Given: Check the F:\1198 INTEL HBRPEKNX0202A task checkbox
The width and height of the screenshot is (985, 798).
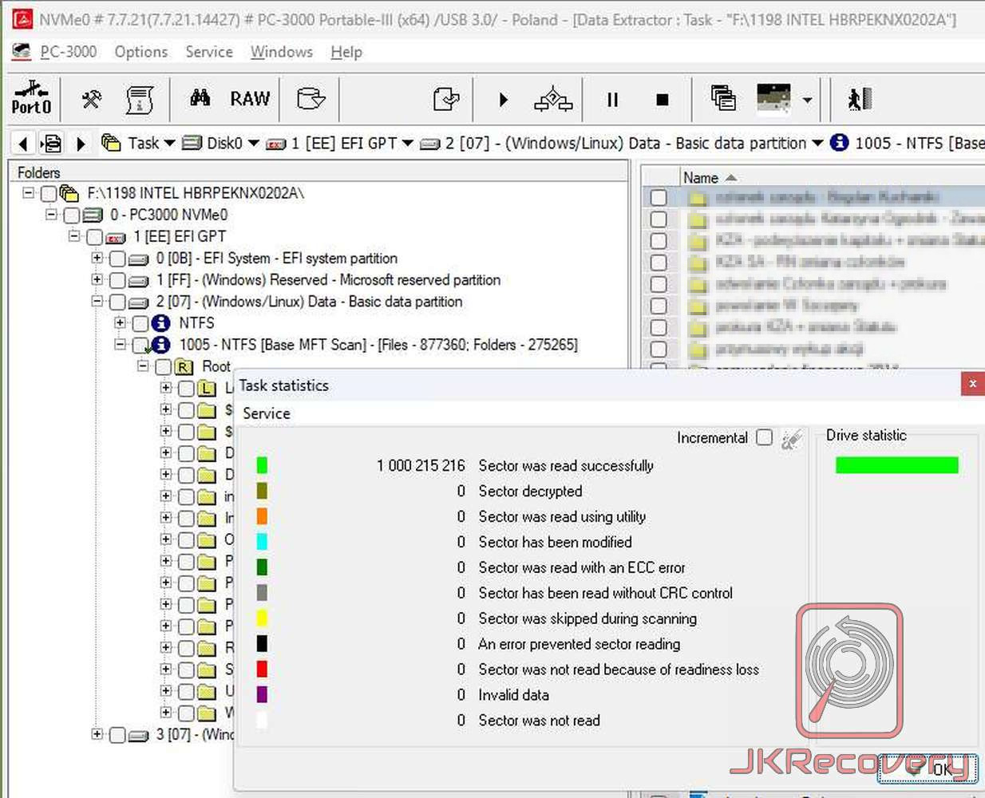Looking at the screenshot, I should pyautogui.click(x=49, y=193).
